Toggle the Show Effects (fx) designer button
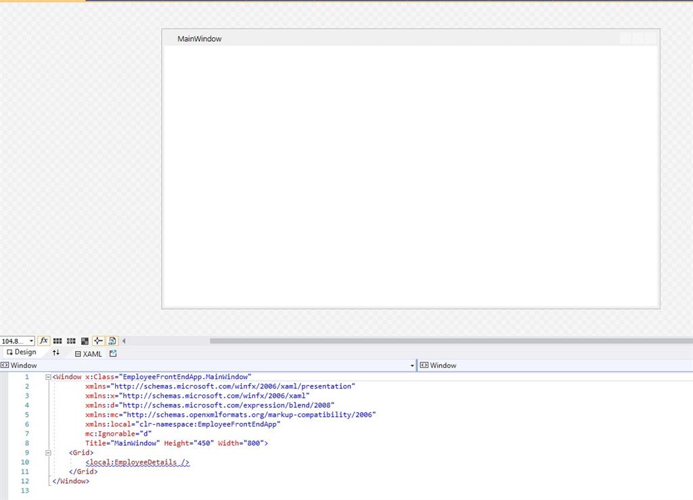 pyautogui.click(x=43, y=340)
